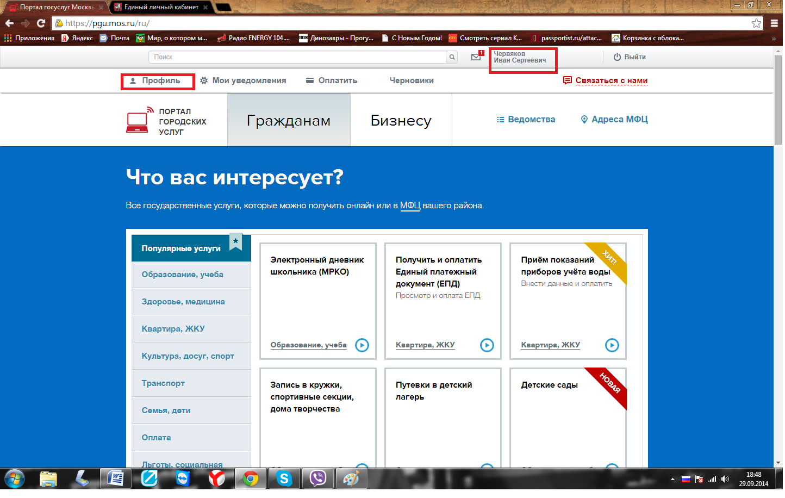Open the Ведомства link

(526, 120)
